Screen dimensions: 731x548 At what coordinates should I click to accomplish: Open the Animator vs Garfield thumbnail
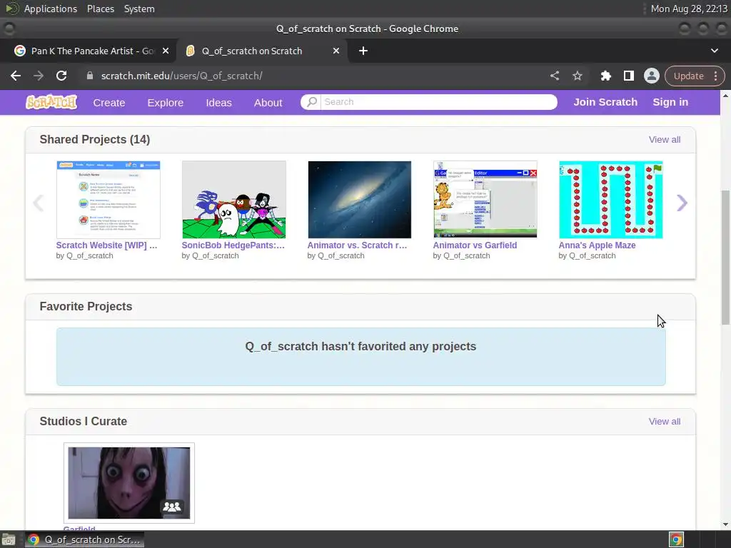point(485,200)
